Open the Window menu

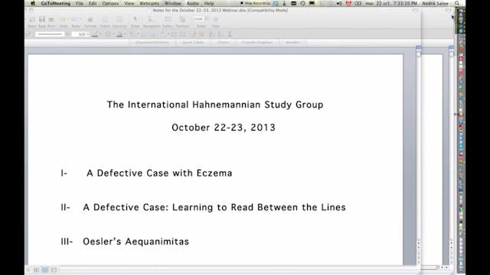[x=173, y=3]
